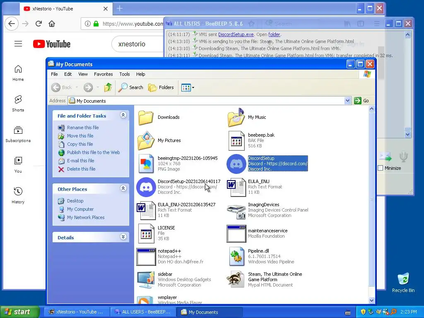This screenshot has width=424, height=318.
Task: Select the beeimgtmp-20231206-105945 PNG image icon
Action: tap(146, 164)
